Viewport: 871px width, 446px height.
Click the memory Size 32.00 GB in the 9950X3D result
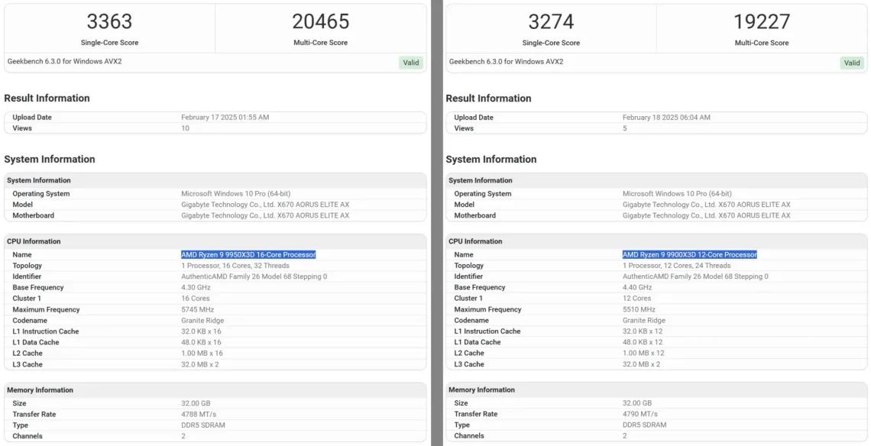(196, 403)
